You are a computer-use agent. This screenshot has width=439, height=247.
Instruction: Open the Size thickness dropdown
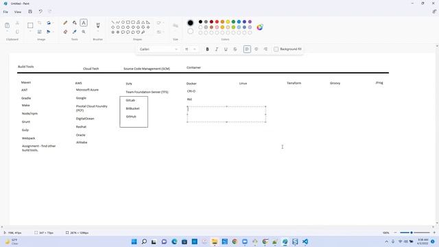click(176, 26)
